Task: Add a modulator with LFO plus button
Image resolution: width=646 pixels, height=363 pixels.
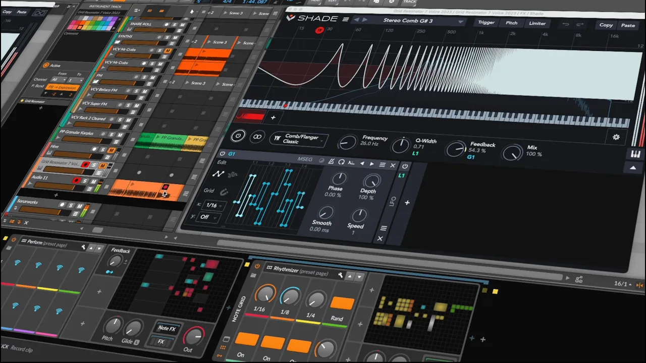Action: (407, 203)
